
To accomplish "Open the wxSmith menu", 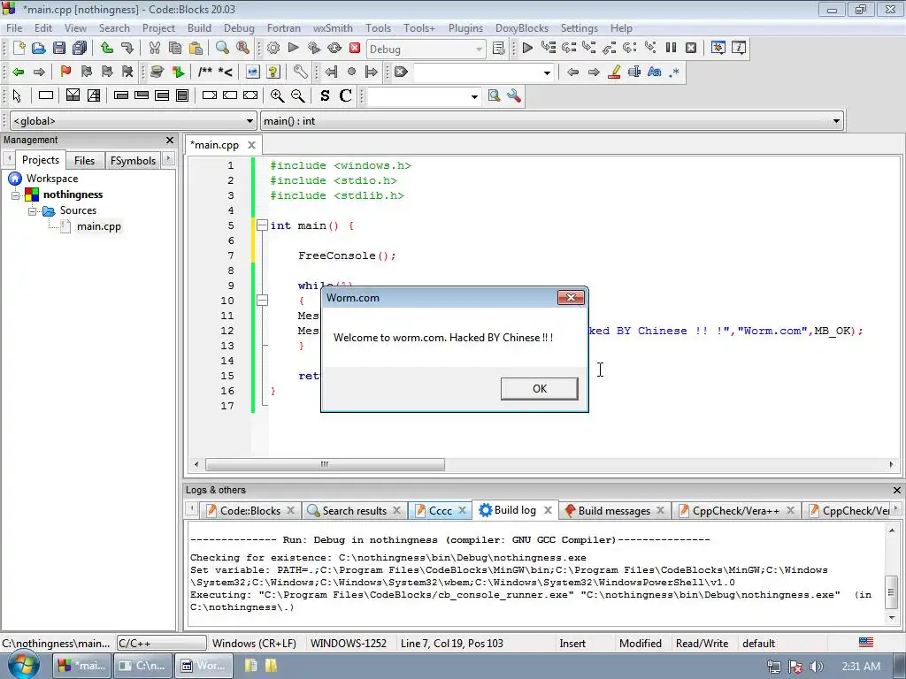I will 333,28.
